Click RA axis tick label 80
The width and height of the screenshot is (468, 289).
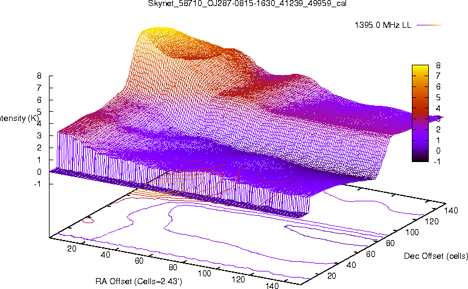[x=173, y=267]
